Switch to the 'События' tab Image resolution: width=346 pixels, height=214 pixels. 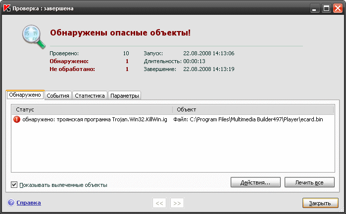(x=58, y=96)
